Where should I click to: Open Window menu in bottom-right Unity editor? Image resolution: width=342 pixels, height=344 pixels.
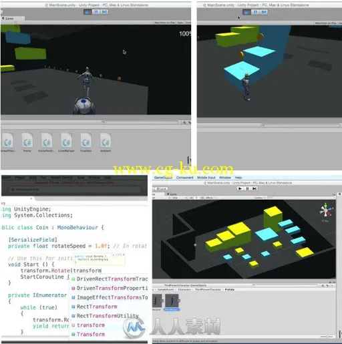pos(225,178)
